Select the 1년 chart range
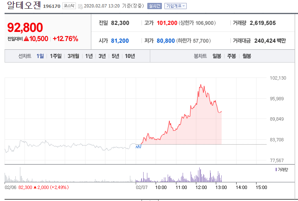This screenshot has width=298, height=201. tap(89, 56)
